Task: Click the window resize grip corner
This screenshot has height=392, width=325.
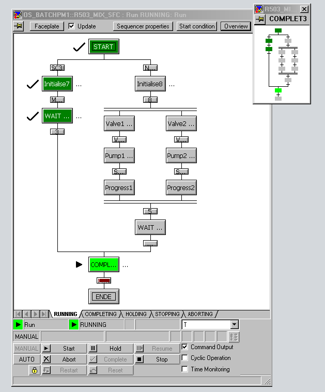Action: [x=267, y=381]
